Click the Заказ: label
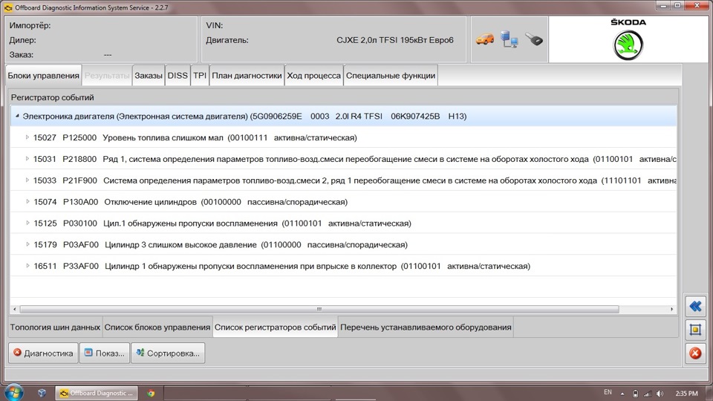 [22, 54]
